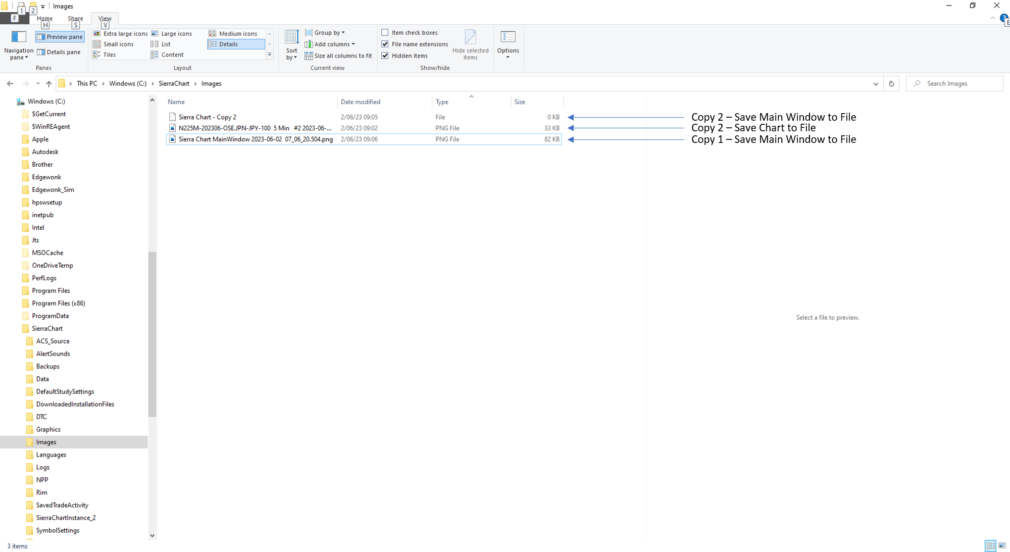Sort files by Date modified column

(360, 102)
